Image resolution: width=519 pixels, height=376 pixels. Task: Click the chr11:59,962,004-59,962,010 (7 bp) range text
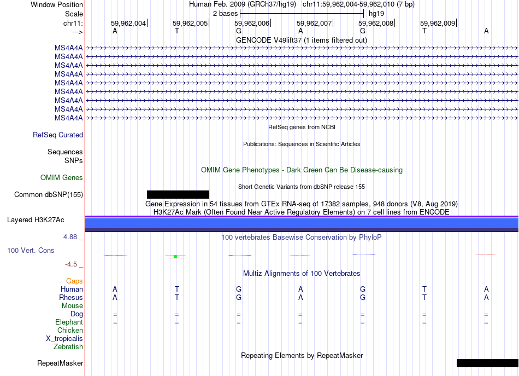click(x=358, y=4)
